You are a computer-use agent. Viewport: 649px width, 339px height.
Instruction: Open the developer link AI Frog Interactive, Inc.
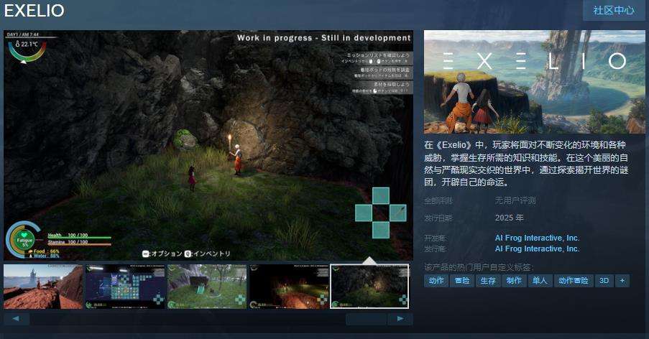click(537, 238)
